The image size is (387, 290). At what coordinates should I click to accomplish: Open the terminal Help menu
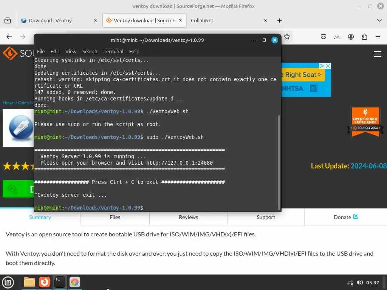click(134, 51)
